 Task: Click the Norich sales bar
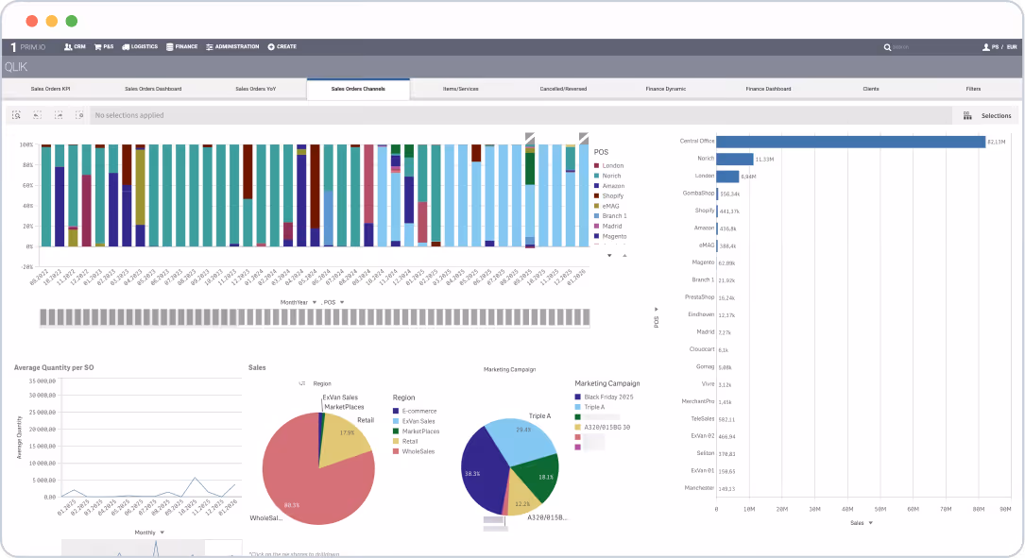tap(735, 159)
